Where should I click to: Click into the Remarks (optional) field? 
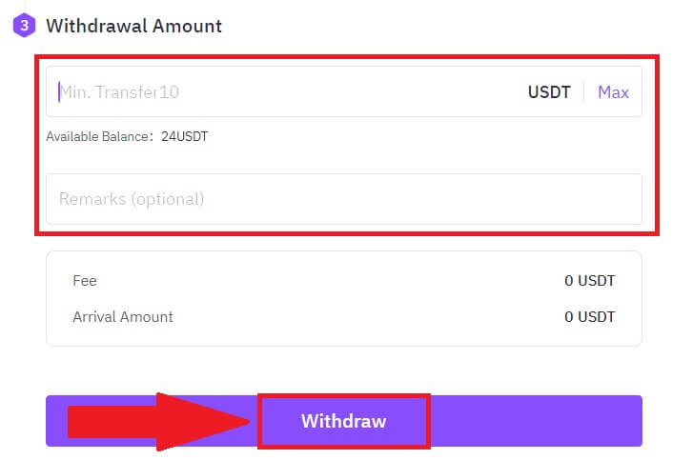pyautogui.click(x=343, y=199)
